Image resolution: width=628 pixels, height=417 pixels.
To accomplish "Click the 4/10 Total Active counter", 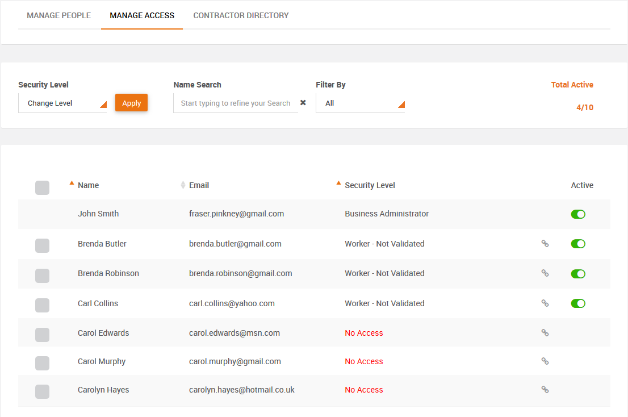I will coord(585,107).
